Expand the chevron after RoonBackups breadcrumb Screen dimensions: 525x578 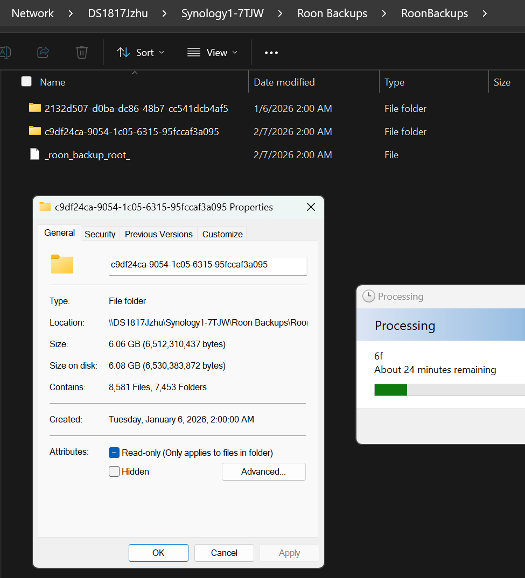point(485,13)
